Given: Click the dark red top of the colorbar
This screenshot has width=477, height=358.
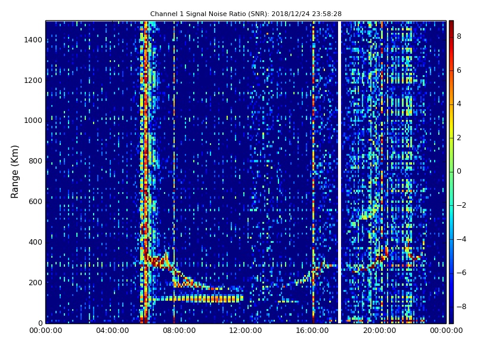Looking at the screenshot, I should click(451, 26).
